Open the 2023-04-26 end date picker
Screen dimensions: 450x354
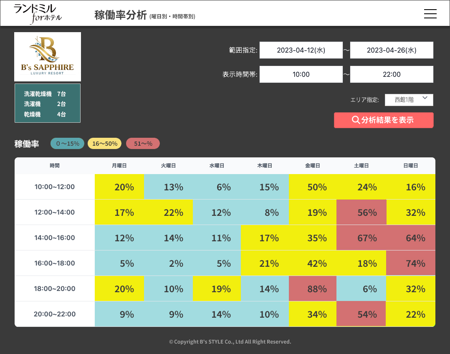pos(392,50)
